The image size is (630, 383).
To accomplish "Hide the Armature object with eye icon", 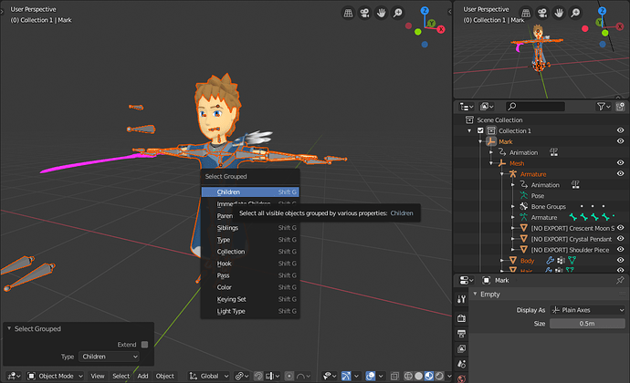I will [620, 173].
